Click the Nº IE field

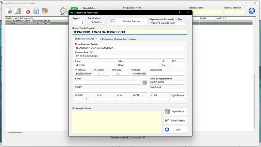tap(106, 99)
